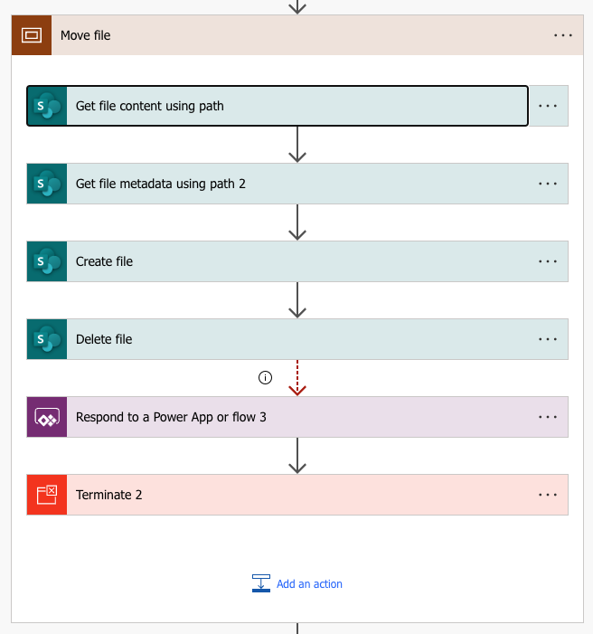
Task: Expand the Delete file action card
Action: 271,339
